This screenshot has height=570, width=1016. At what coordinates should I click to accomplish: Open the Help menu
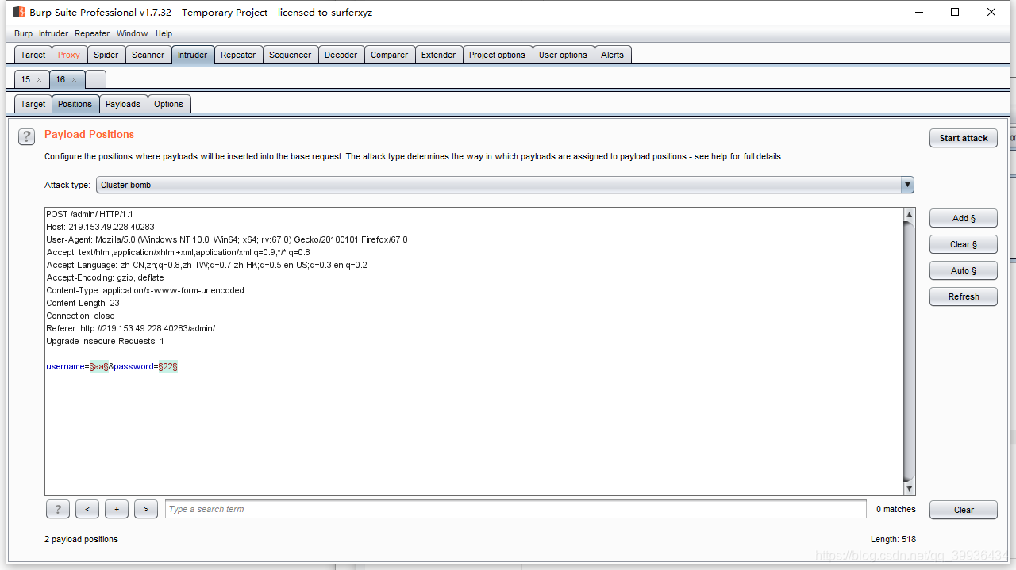(164, 33)
